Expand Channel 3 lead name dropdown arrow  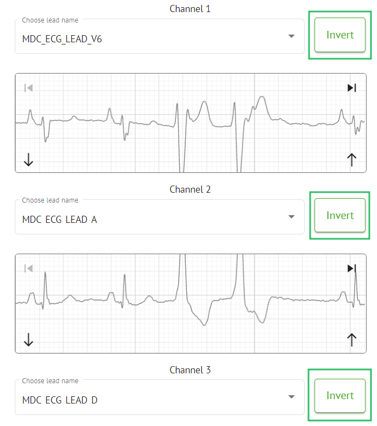pos(292,397)
